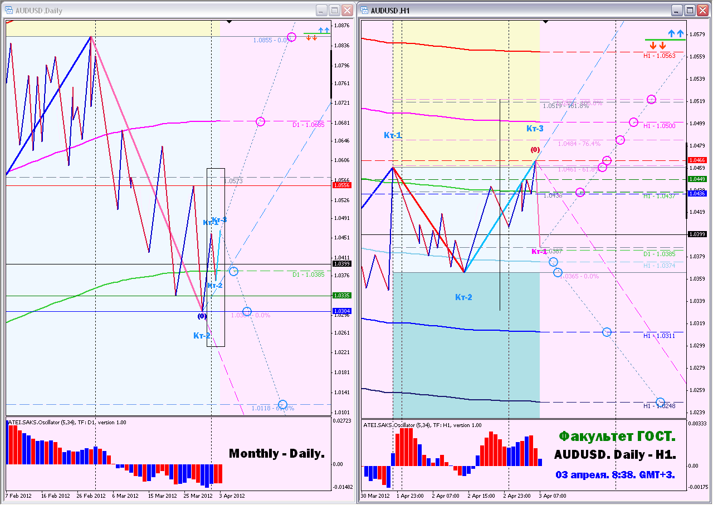Image resolution: width=713 pixels, height=505 pixels.
Task: Click the '1.0365 - 0.0%' Fibonacci label
Action: point(580,276)
